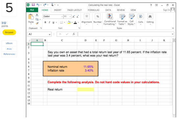Expand the fill color dropdown arrow
Viewport: 184px width, 120px height.
(72, 22)
